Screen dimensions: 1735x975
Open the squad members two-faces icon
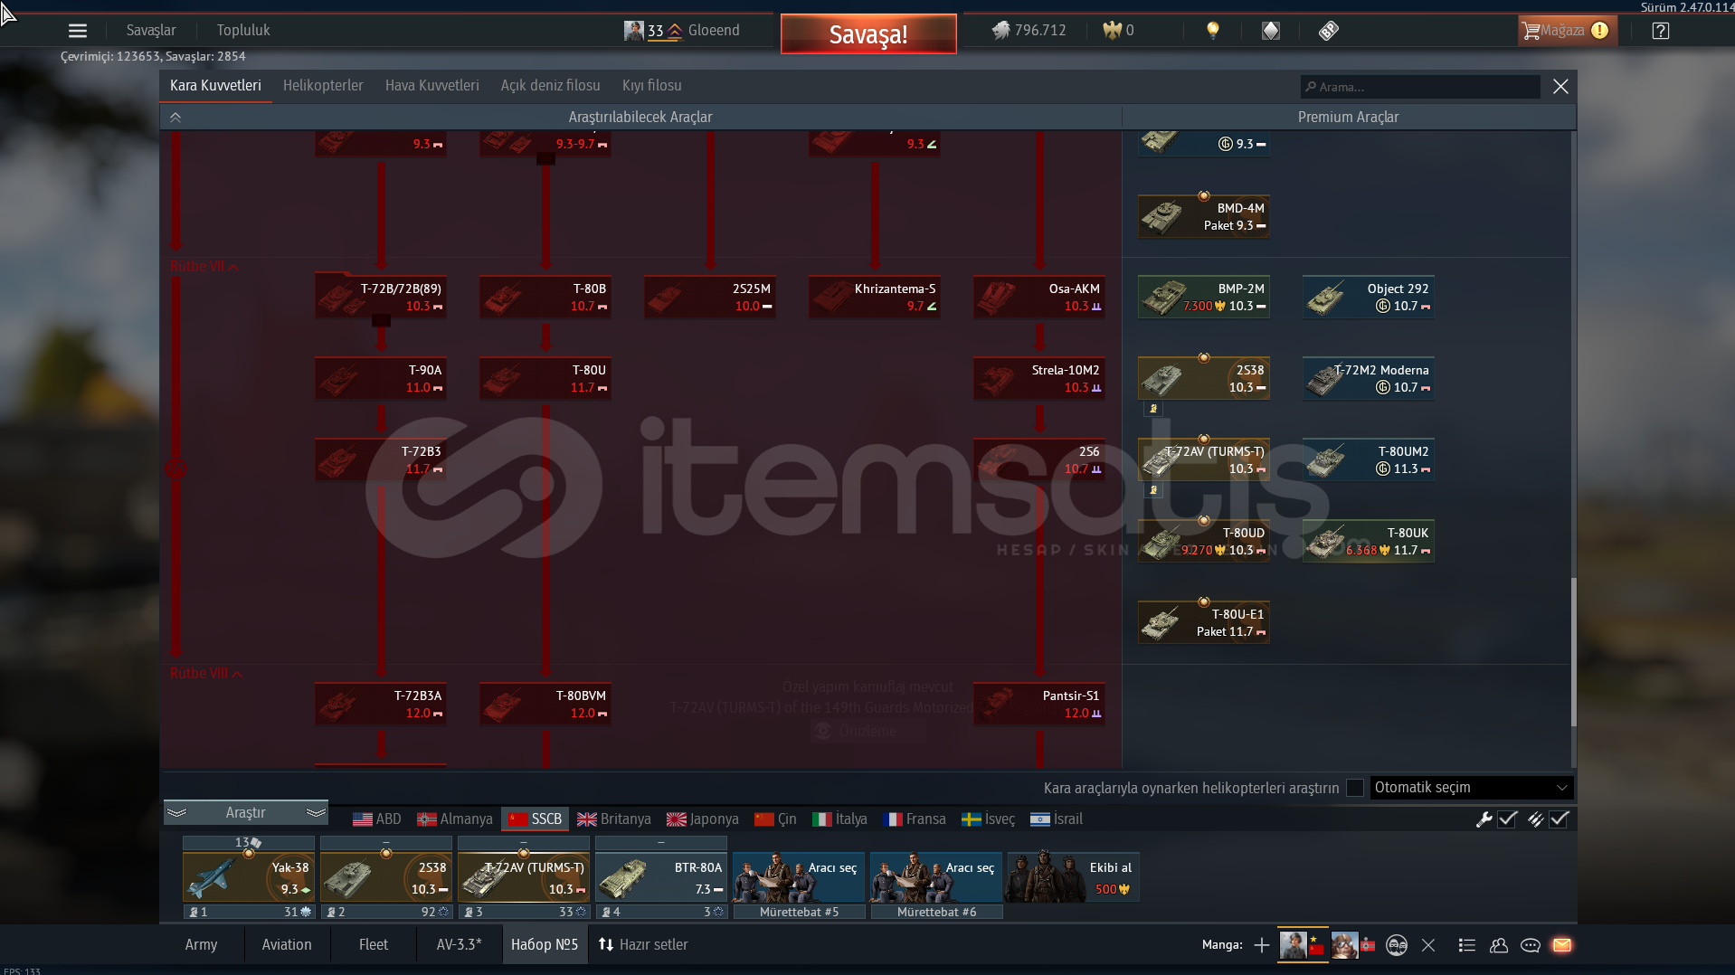click(1397, 945)
